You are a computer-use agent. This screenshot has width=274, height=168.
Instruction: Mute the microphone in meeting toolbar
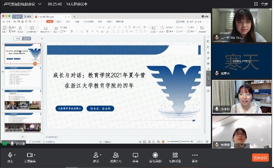(x=10, y=155)
